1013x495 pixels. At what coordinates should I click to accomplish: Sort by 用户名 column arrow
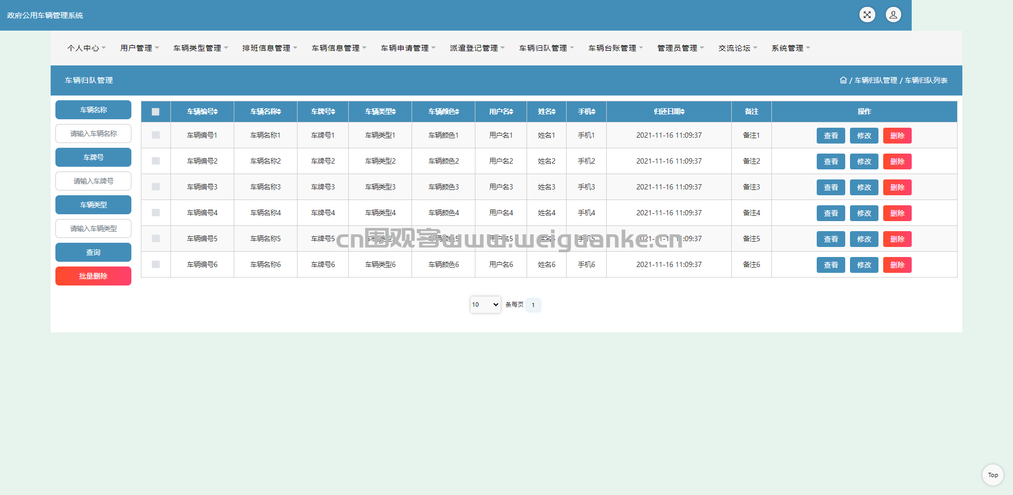tap(511, 112)
